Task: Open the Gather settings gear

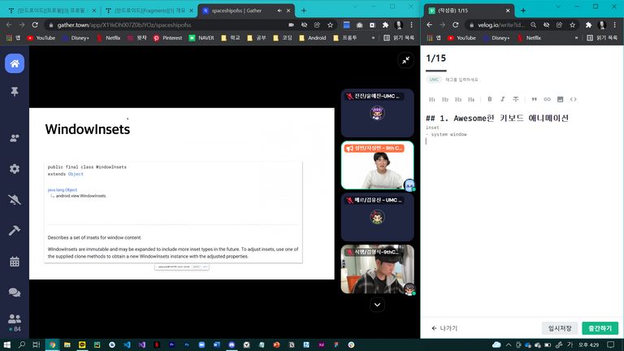Action: (15, 169)
